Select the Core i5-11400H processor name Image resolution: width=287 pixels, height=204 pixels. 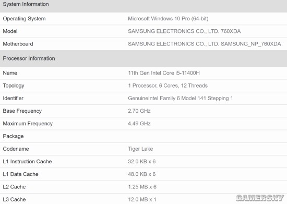click(x=164, y=73)
